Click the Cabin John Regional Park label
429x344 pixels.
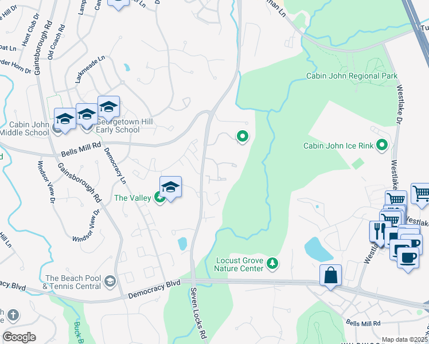(352, 76)
